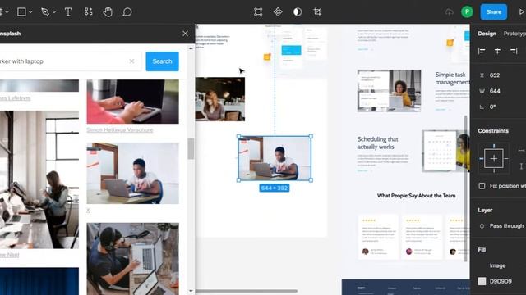The image size is (526, 295).
Task: Click the layer blend mode drop icon
Action: pos(482,226)
